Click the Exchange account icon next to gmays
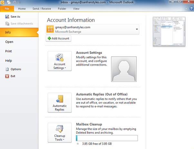 [51, 30]
